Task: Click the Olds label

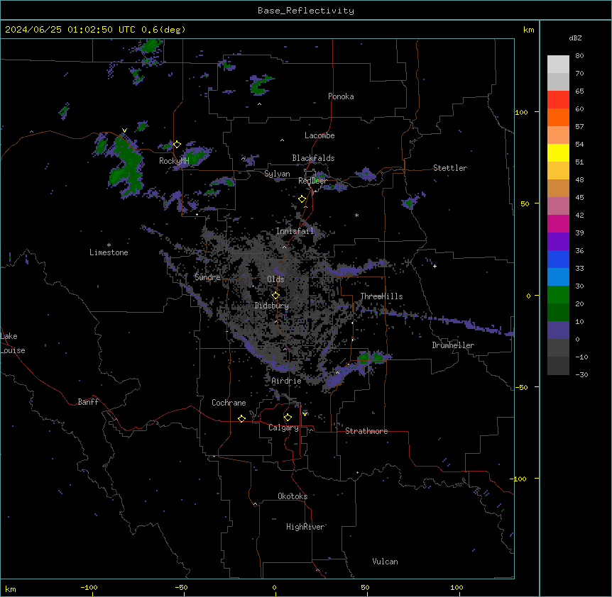Action: pos(275,279)
